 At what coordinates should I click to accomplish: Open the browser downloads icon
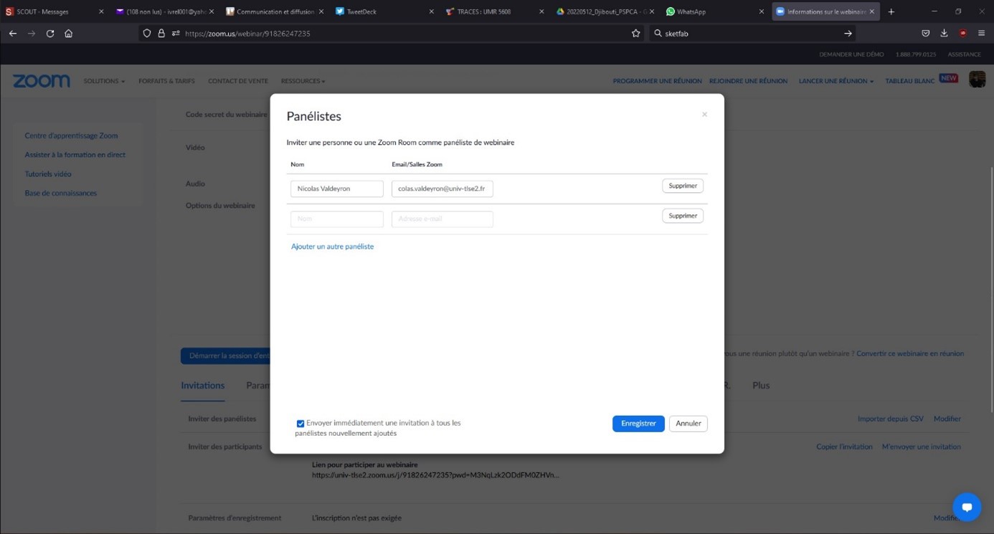(944, 34)
